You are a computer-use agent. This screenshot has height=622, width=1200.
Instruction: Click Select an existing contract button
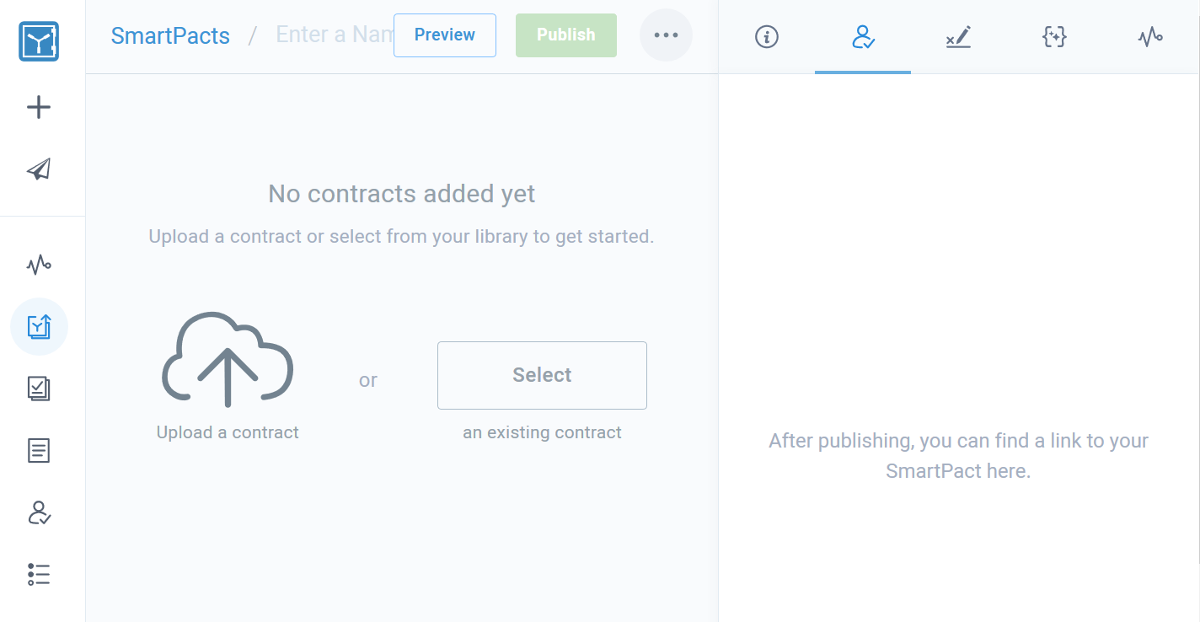542,375
